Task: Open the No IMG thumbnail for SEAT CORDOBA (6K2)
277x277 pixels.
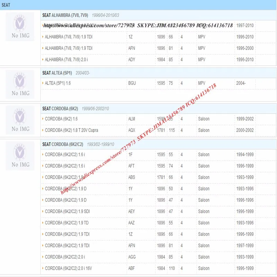Action: pyautogui.click(x=20, y=120)
